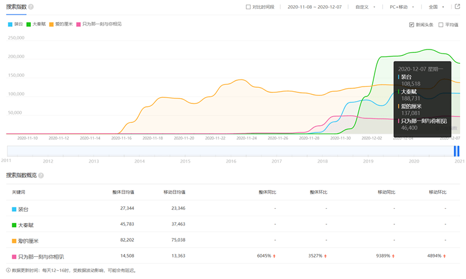Image resolution: width=466 pixels, height=279 pixels.
Task: Open the 自定义 time period dropdown
Action: pyautogui.click(x=365, y=7)
